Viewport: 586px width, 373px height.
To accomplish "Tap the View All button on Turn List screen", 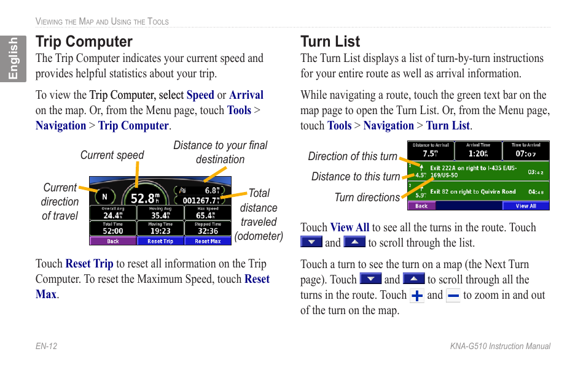I will 526,206.
